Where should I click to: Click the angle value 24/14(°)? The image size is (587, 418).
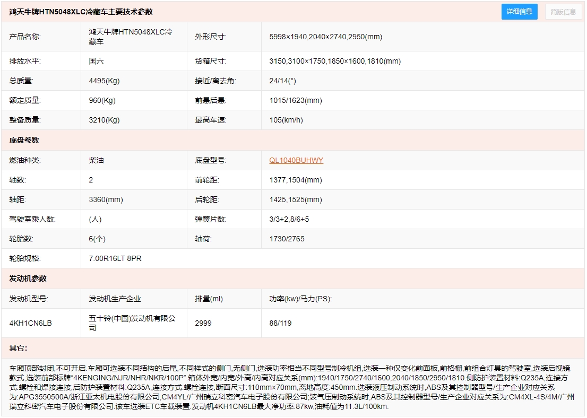[283, 81]
